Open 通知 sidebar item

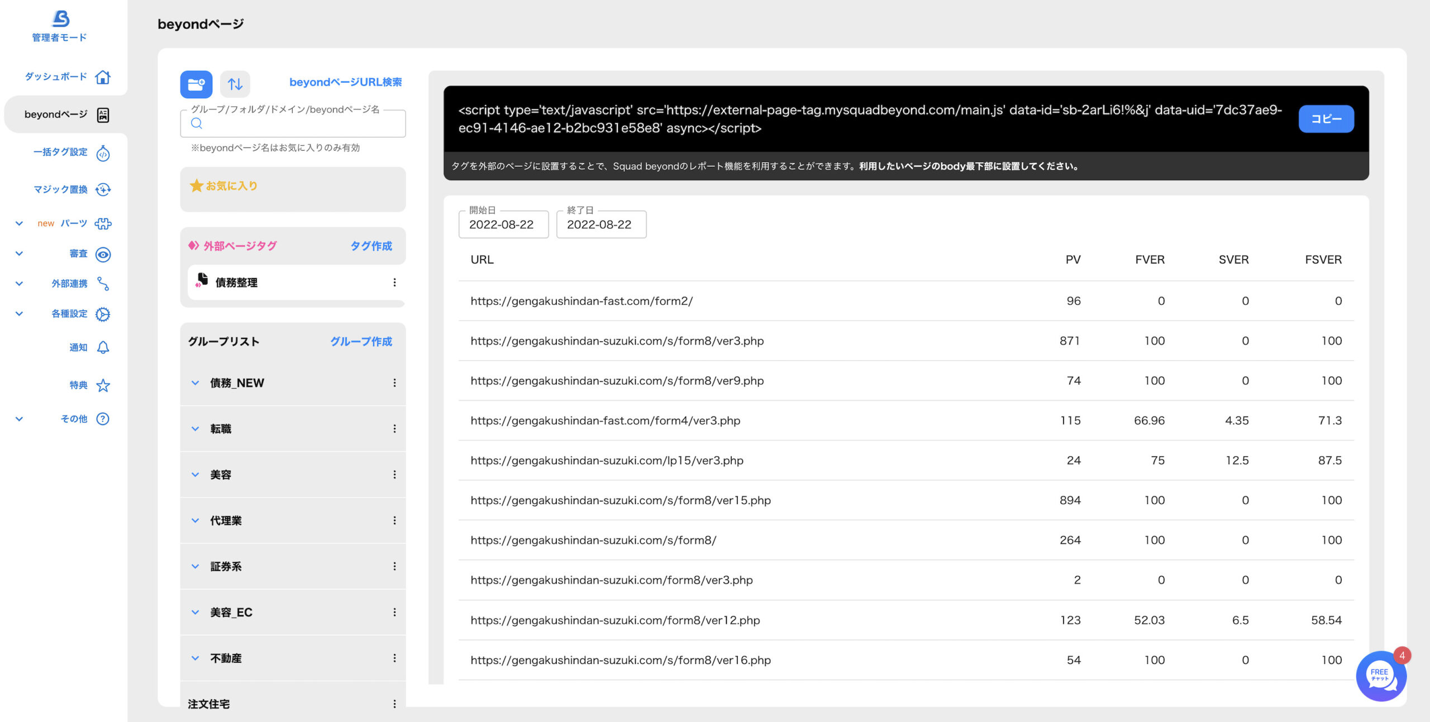coord(78,347)
